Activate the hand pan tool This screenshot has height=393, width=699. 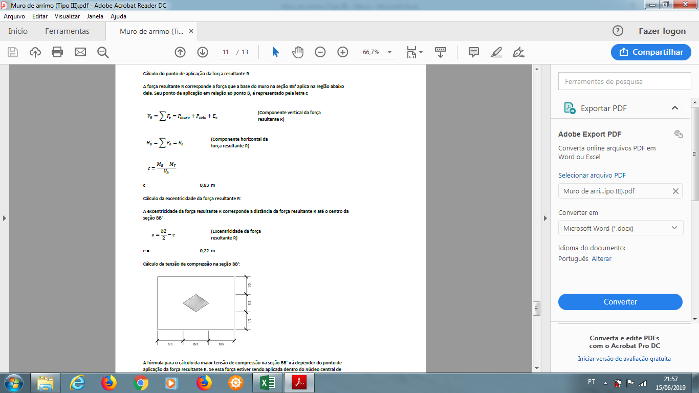pos(298,52)
